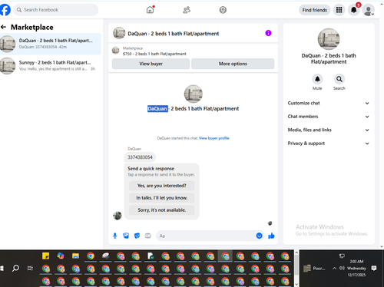Click listing thumbnail in chat header

tap(119, 33)
